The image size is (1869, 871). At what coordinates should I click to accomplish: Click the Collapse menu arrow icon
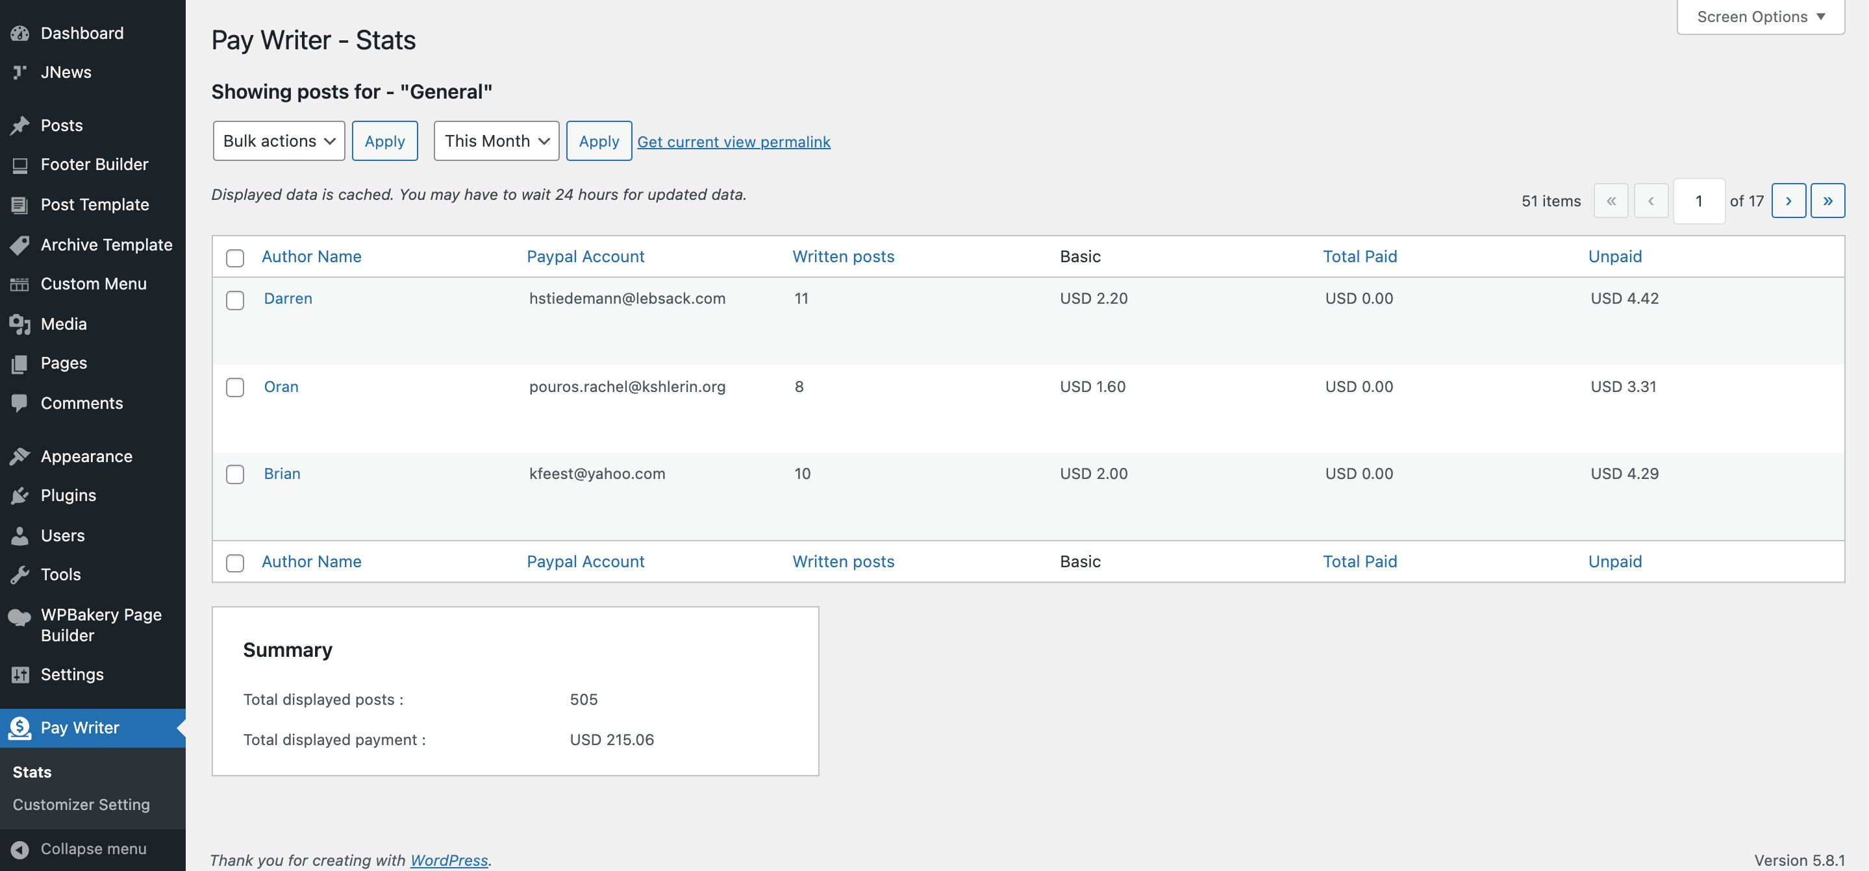[x=19, y=848]
